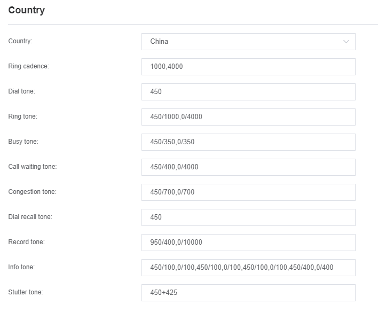Click the 'Dial recall tone:' label

coord(30,217)
